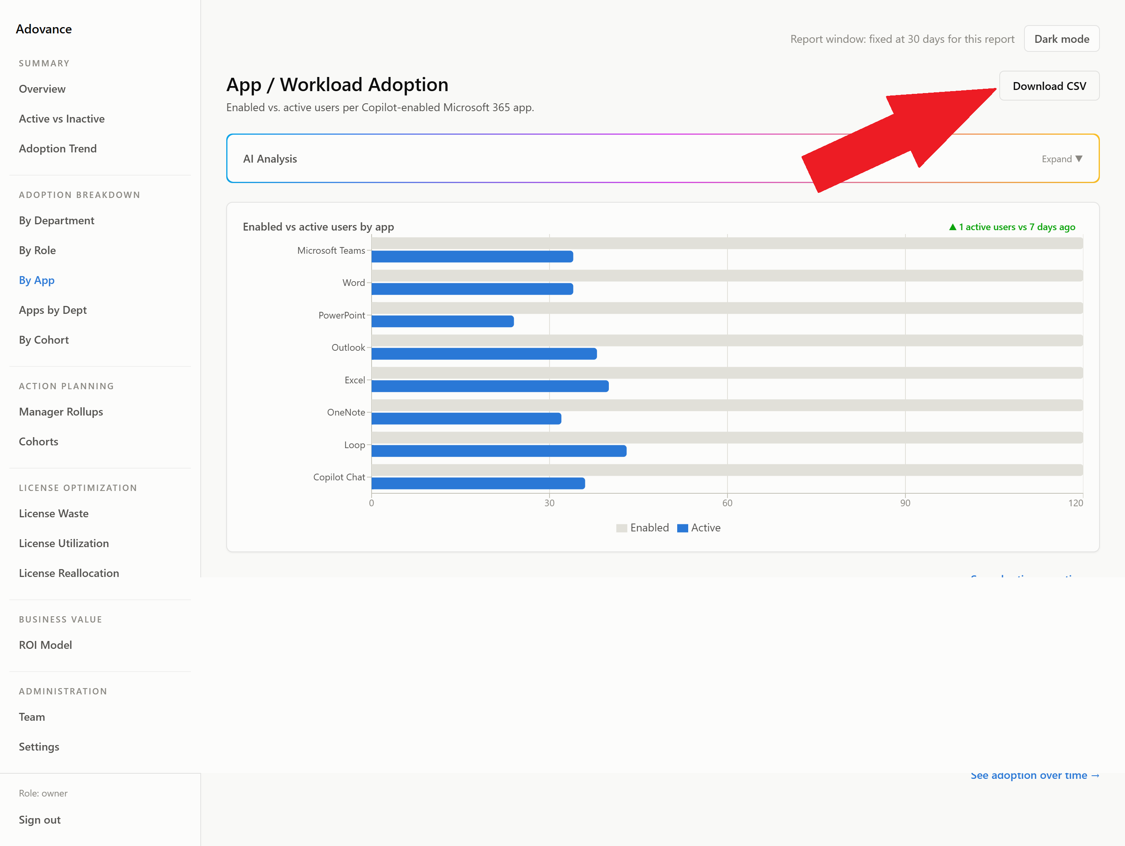1125x846 pixels.
Task: Open the ROI Model page
Action: (45, 645)
